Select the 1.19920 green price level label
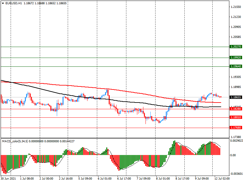Screen dimensions: 243x182 [236, 58]
